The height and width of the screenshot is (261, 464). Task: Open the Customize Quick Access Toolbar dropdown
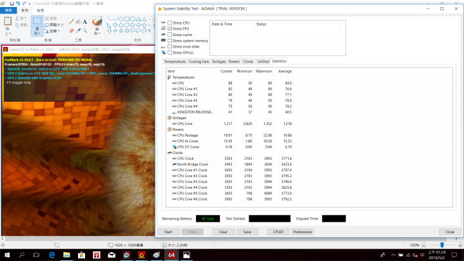[30, 4]
